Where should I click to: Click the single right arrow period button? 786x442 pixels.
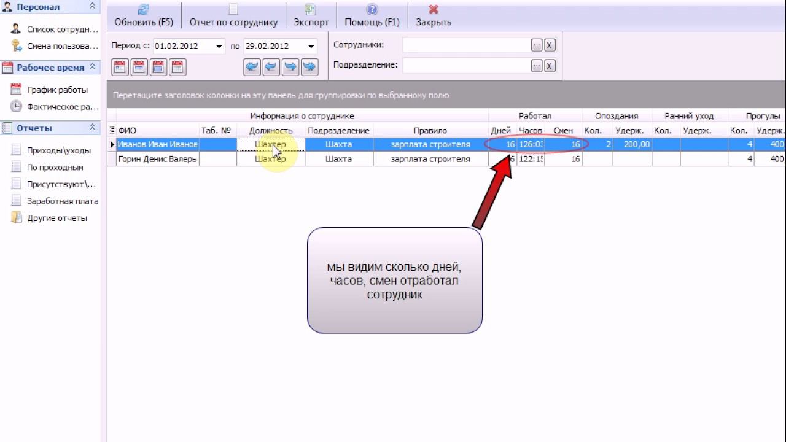290,67
